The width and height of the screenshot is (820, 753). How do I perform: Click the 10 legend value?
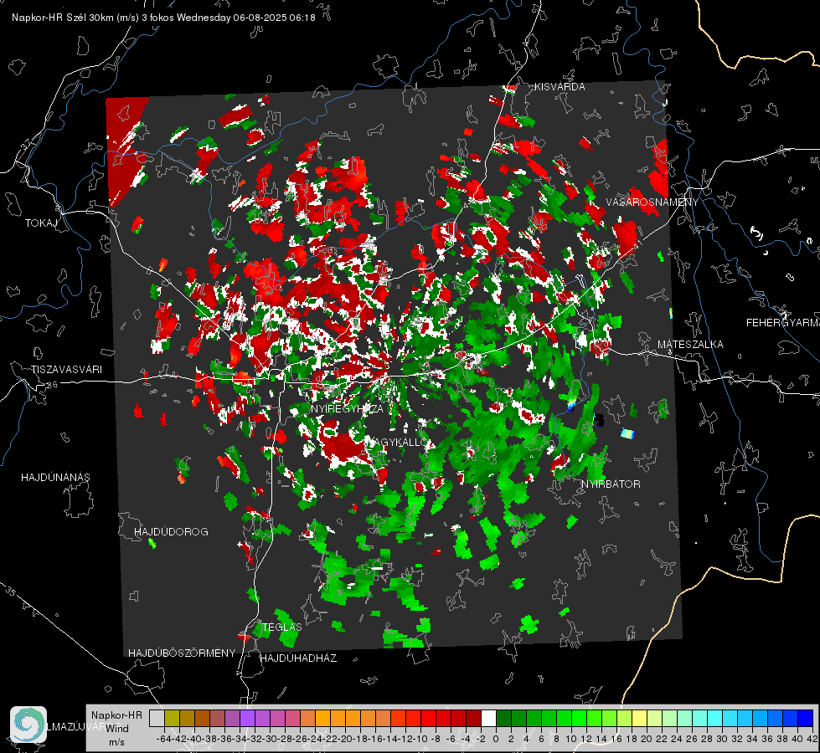[x=571, y=739]
